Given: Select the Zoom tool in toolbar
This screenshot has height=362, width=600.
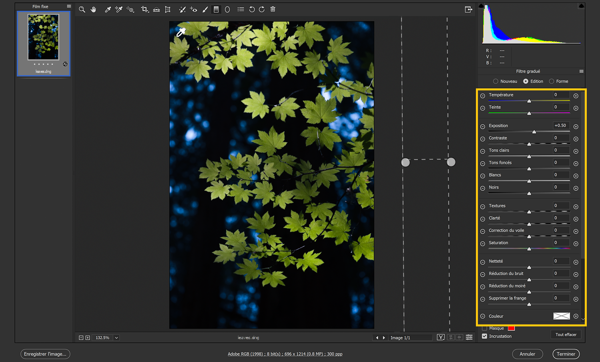Looking at the screenshot, I should (82, 10).
